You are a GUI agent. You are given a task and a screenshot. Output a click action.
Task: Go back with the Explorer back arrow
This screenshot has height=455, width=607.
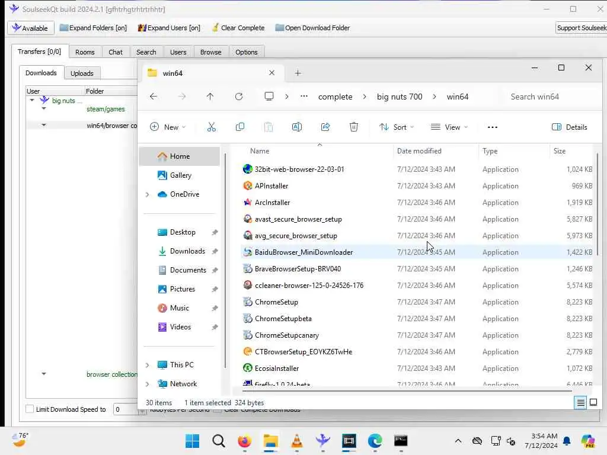pyautogui.click(x=154, y=97)
